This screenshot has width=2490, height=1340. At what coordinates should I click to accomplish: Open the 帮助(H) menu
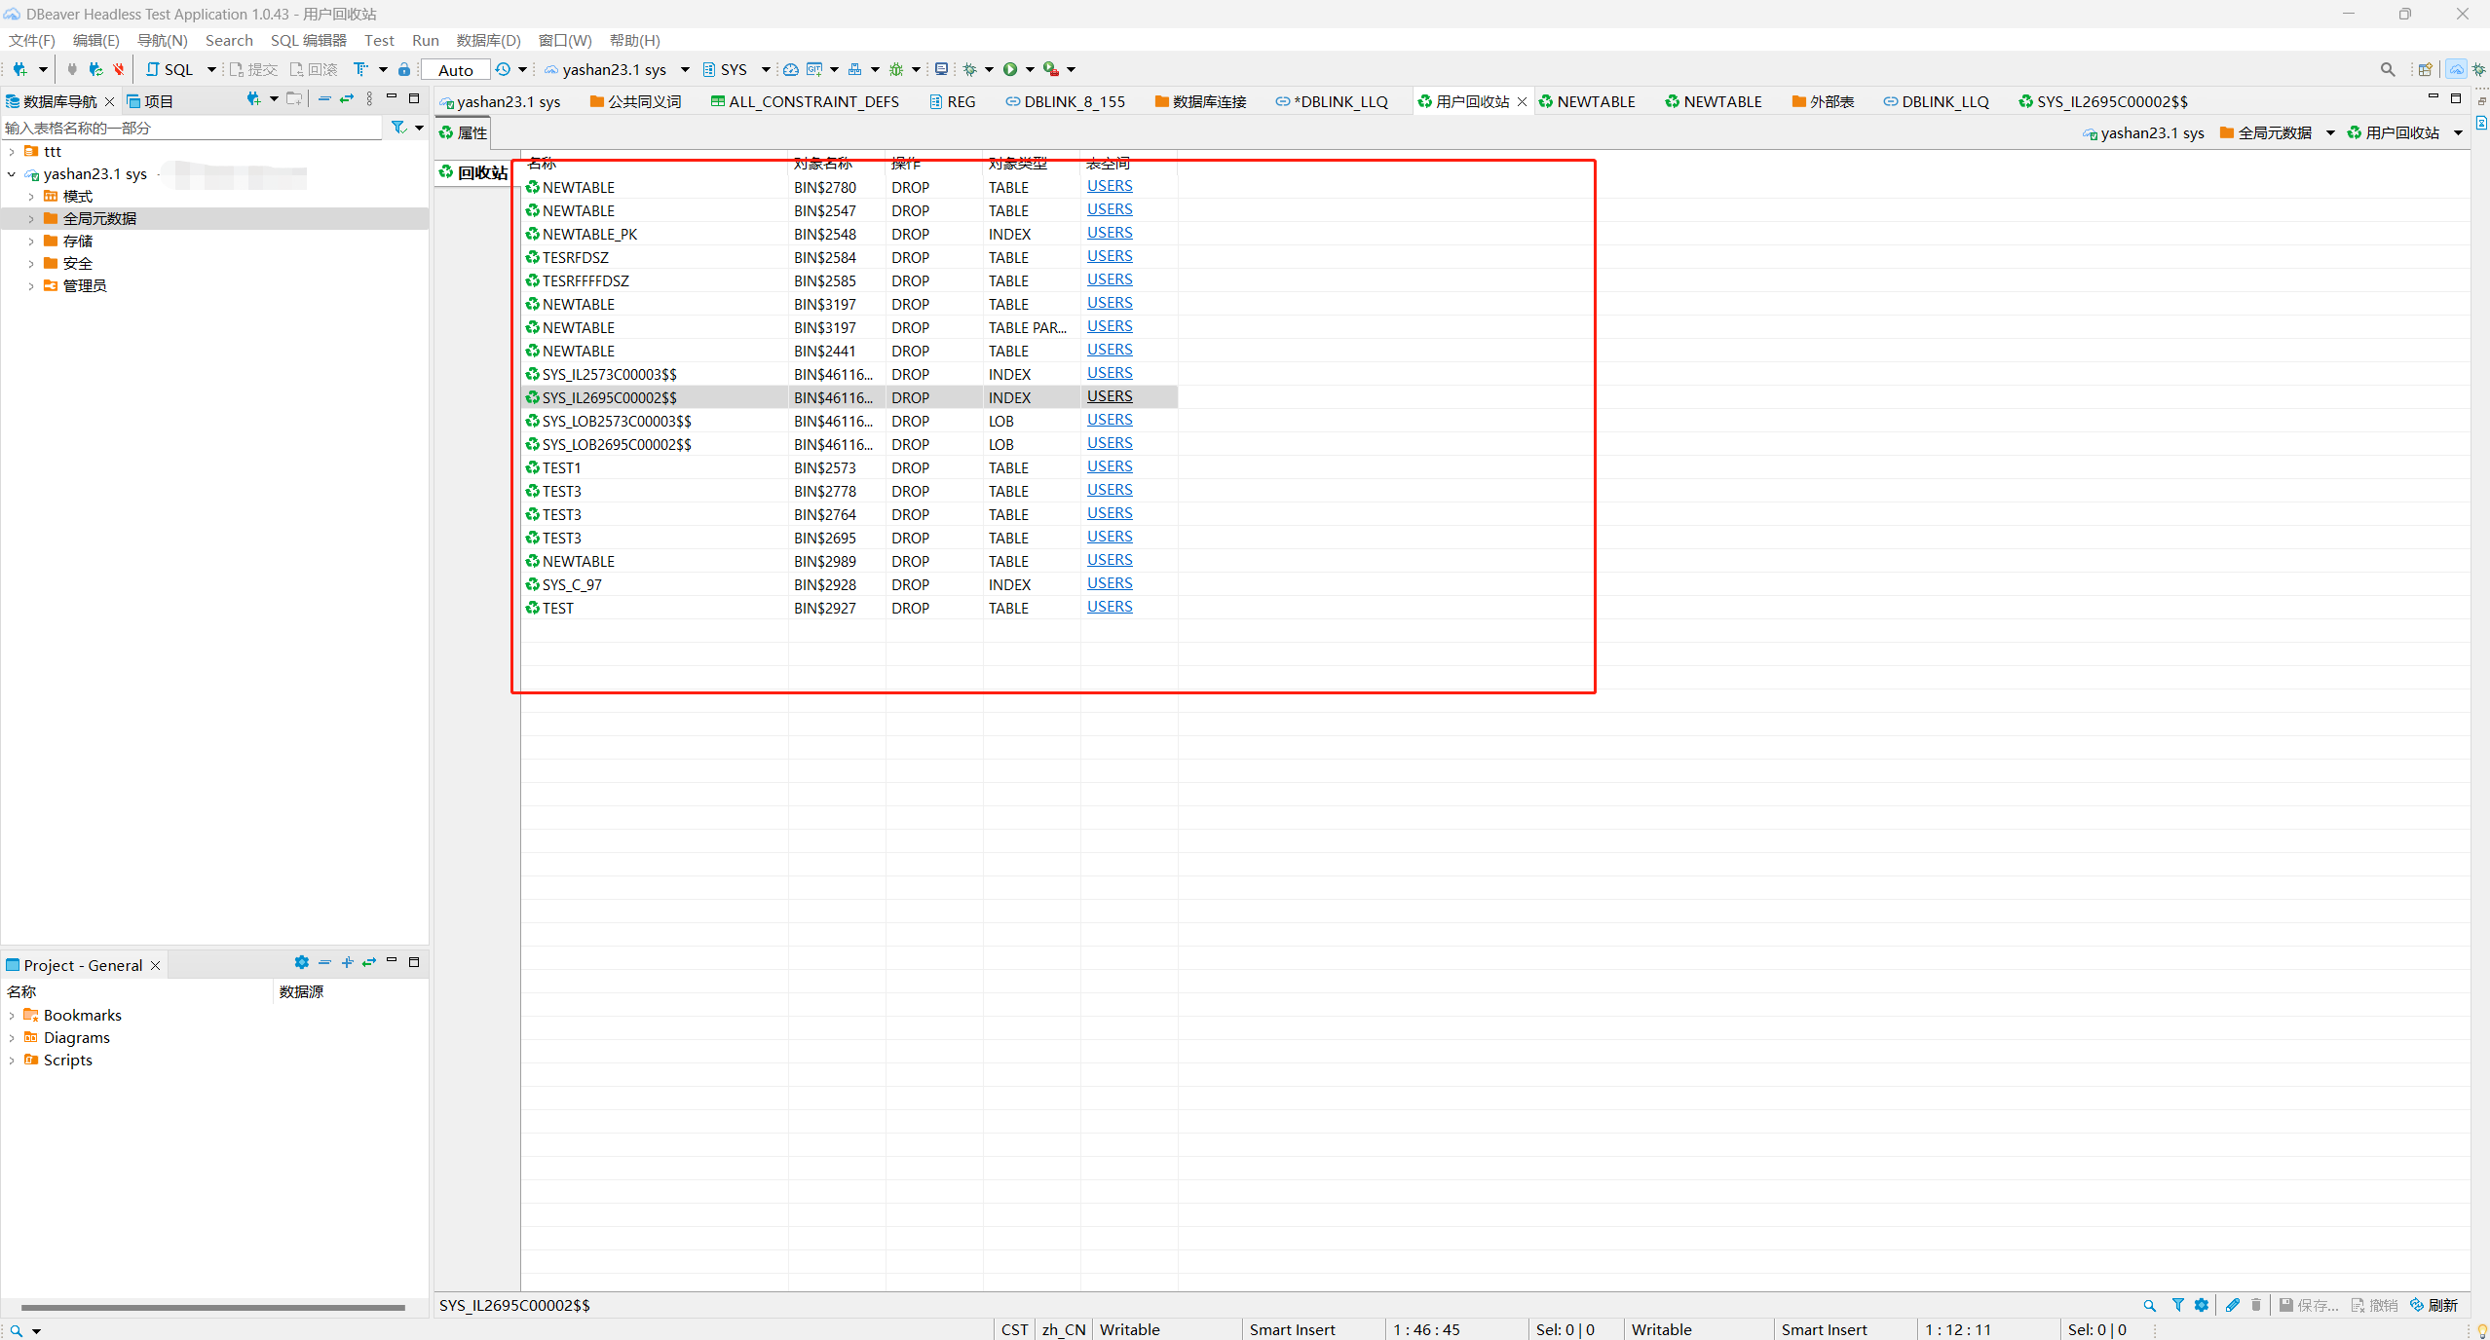coord(635,40)
